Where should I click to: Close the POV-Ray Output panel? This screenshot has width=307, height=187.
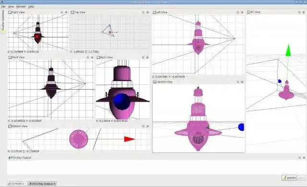point(304,157)
